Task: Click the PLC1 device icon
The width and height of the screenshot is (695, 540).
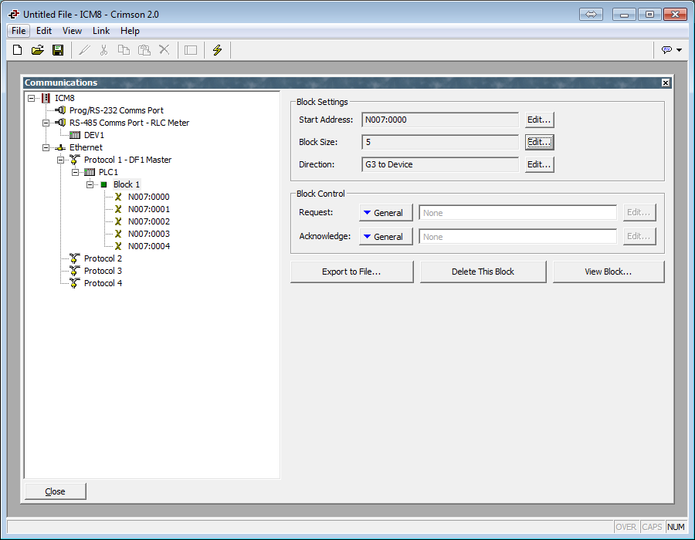Action: pos(90,172)
